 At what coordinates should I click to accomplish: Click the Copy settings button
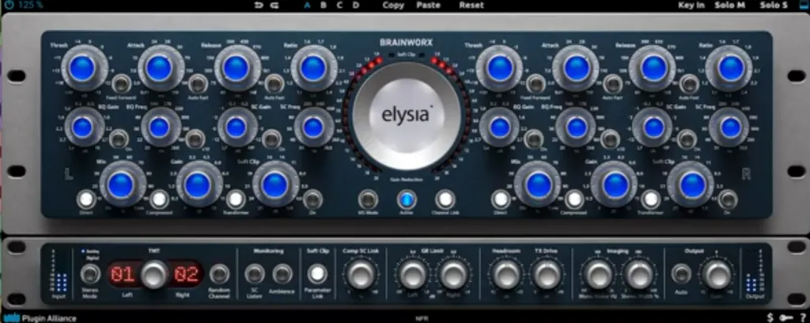pyautogui.click(x=393, y=6)
